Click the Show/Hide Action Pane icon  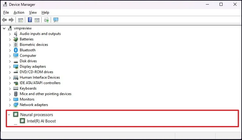pos(37,20)
